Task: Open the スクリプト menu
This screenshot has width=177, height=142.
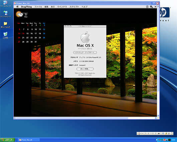Action: [x=74, y=7]
